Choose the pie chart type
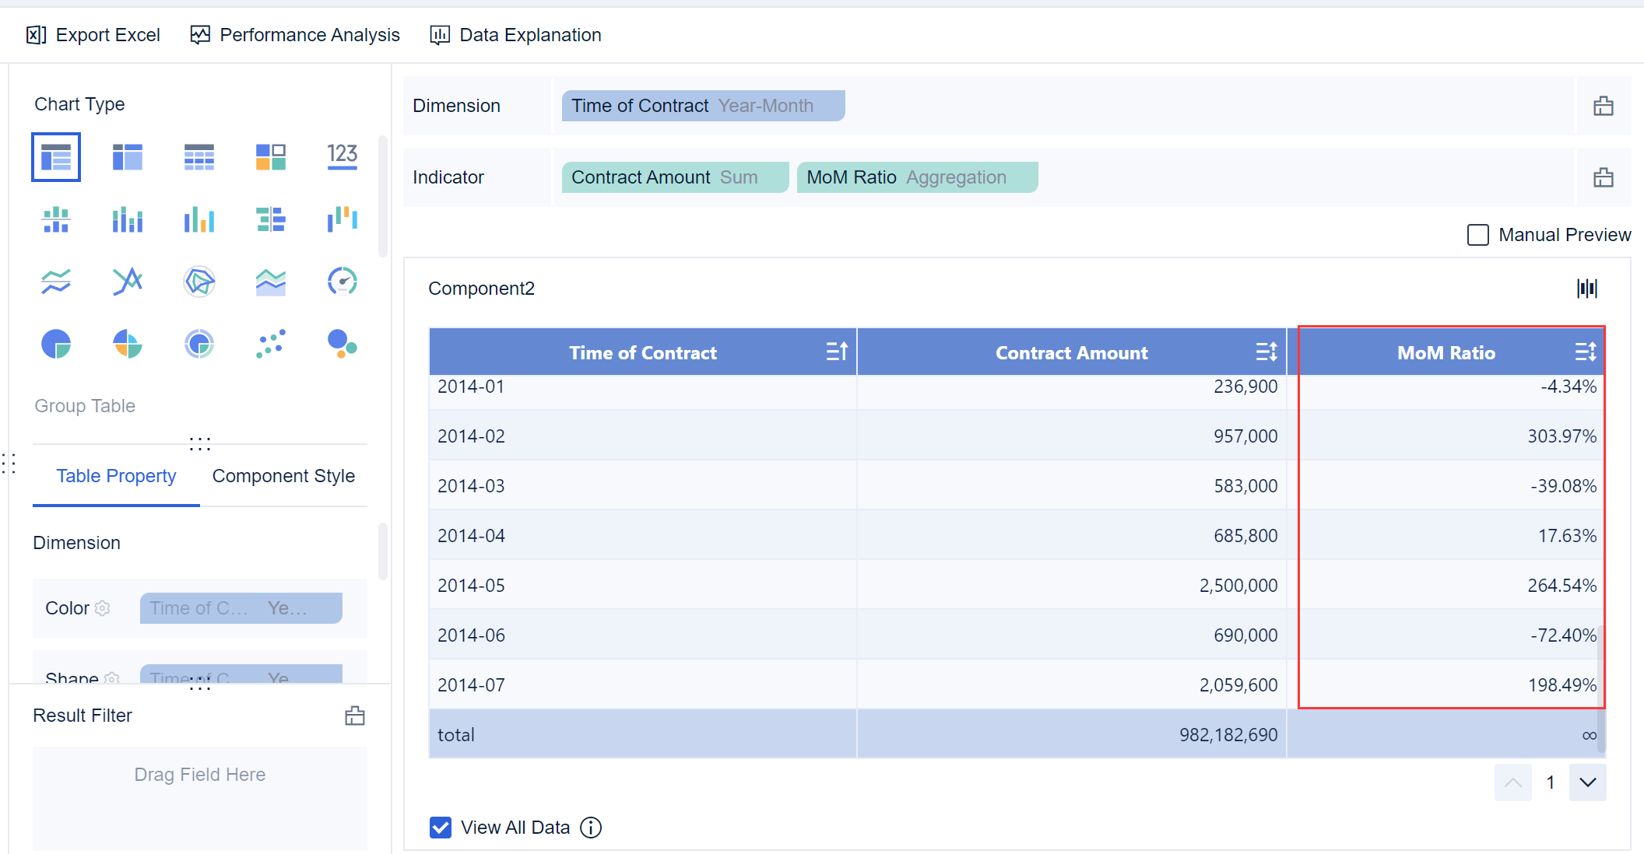The image size is (1644, 854). tap(55, 344)
